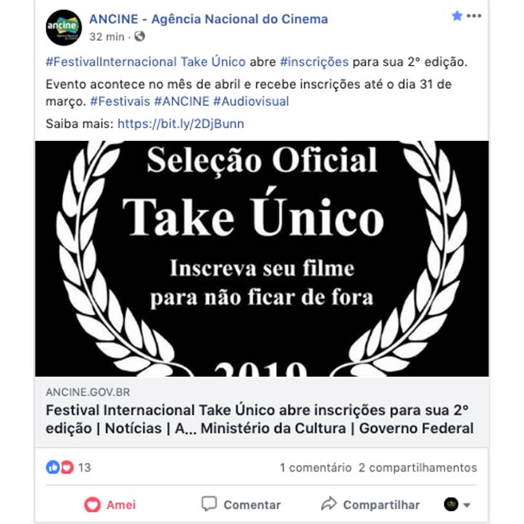This screenshot has width=524, height=524.
Task: Click the blue star favorite icon
Action: click(x=457, y=16)
